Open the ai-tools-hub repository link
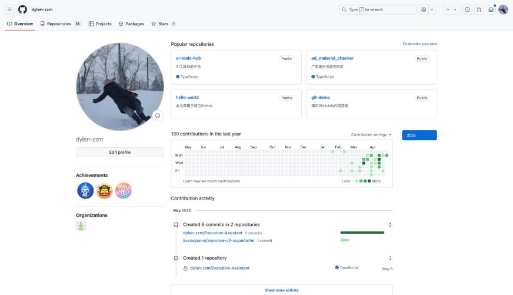 coord(188,58)
